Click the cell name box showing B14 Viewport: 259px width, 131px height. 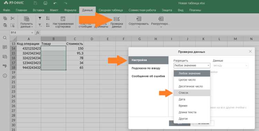[x=20, y=33]
